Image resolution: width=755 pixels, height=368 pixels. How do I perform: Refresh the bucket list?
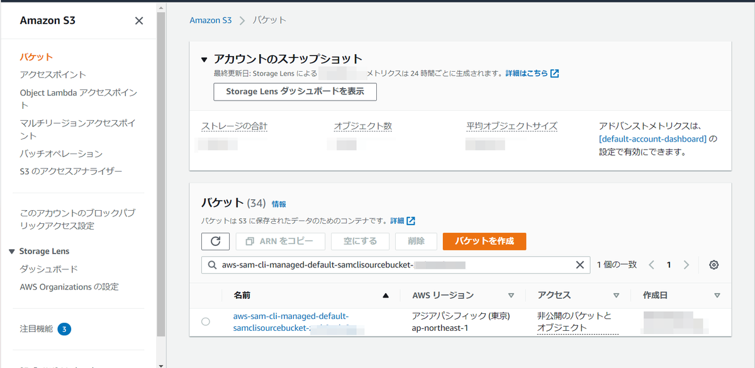(216, 242)
